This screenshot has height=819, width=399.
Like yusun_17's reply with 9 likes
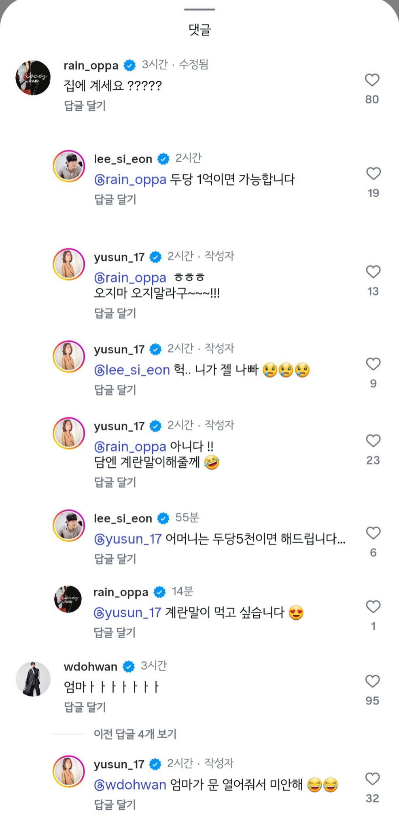point(373,364)
